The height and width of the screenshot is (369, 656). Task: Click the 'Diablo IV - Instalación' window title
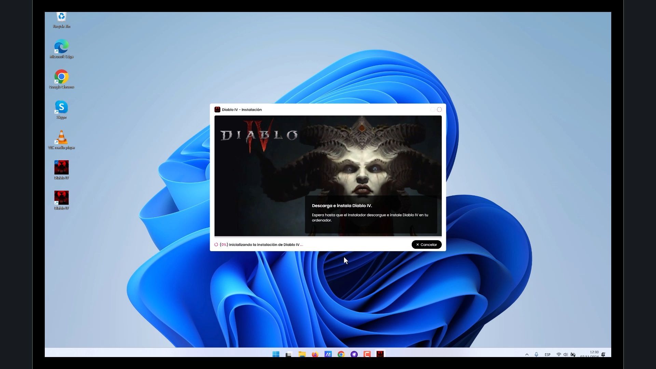(x=242, y=110)
